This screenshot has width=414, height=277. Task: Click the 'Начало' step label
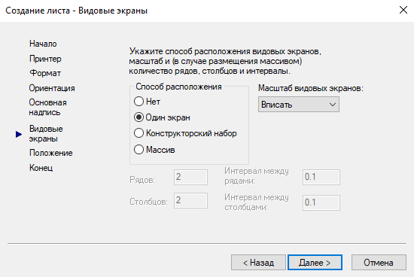43,44
